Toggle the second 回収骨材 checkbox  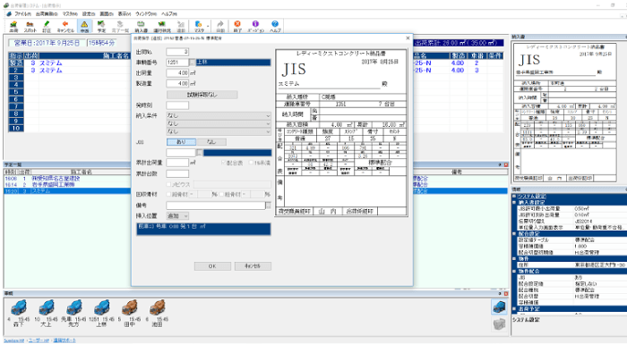tap(220, 195)
